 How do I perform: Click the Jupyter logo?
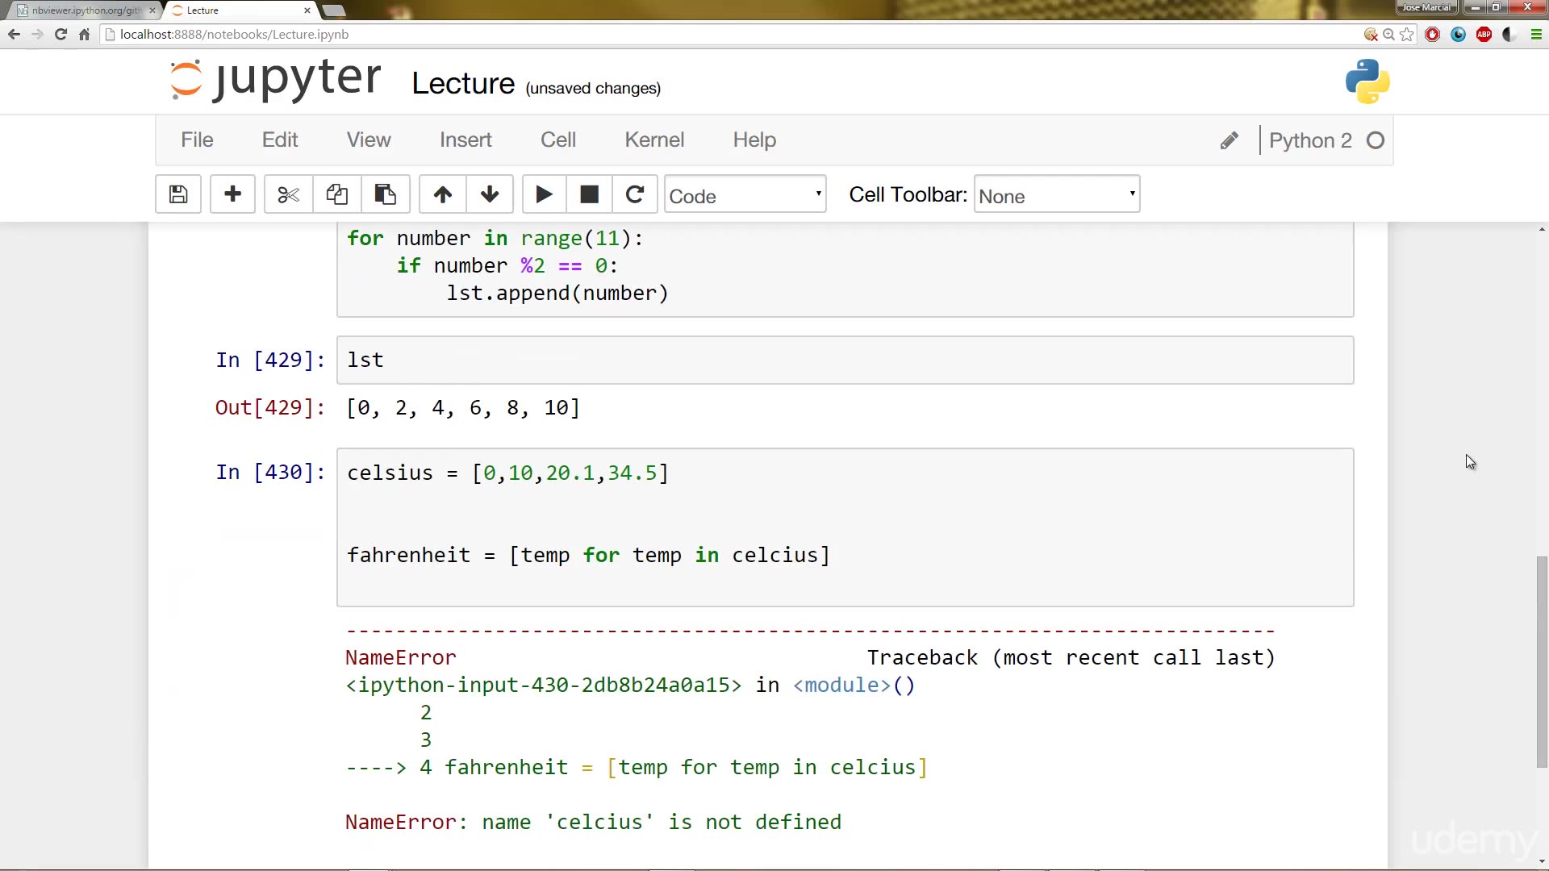pos(274,80)
